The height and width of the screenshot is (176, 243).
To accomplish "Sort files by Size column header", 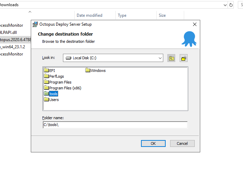I will 162,15.
